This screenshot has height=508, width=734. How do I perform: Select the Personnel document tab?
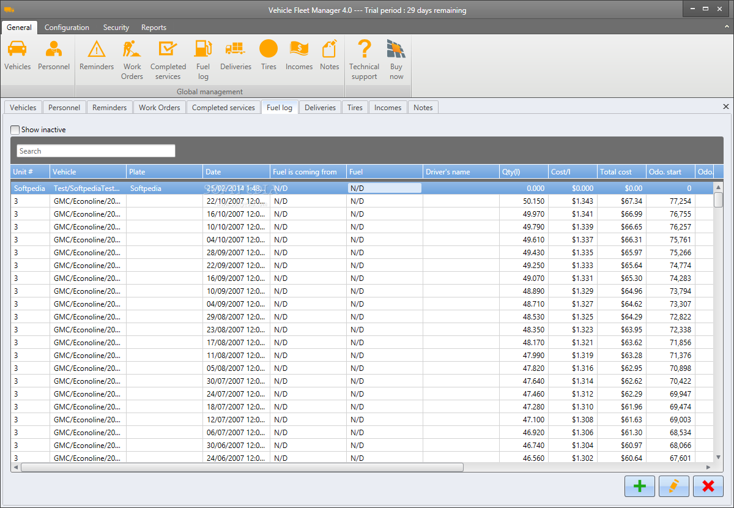(64, 108)
